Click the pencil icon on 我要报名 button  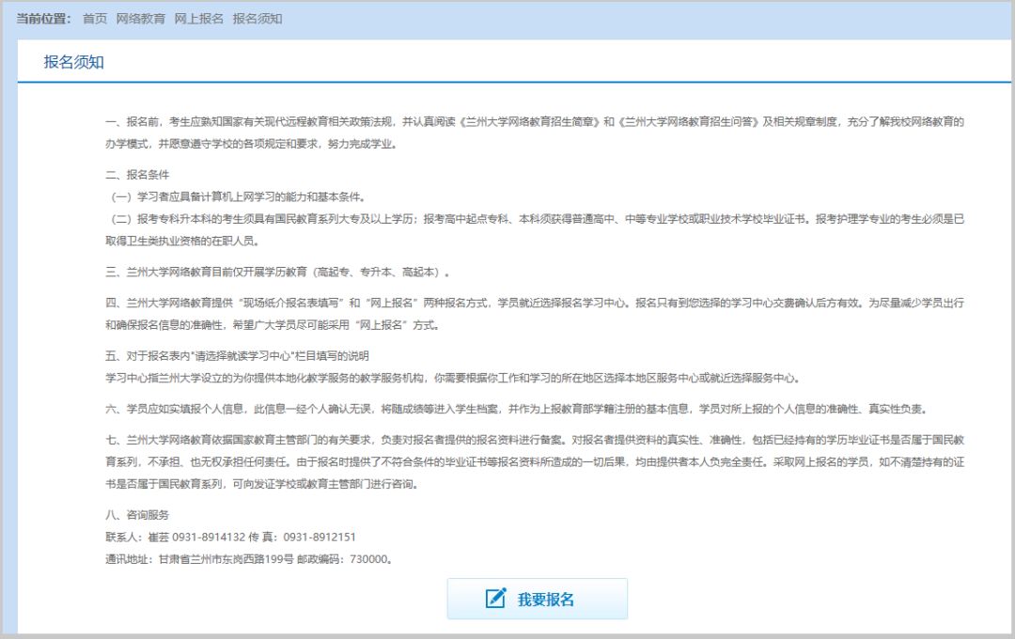tap(495, 599)
